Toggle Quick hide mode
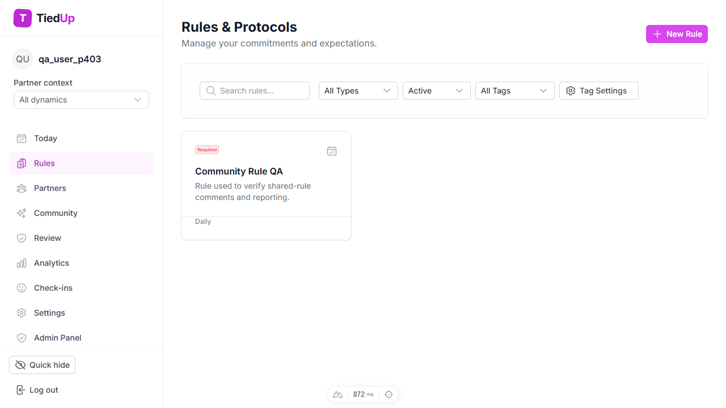 click(42, 365)
